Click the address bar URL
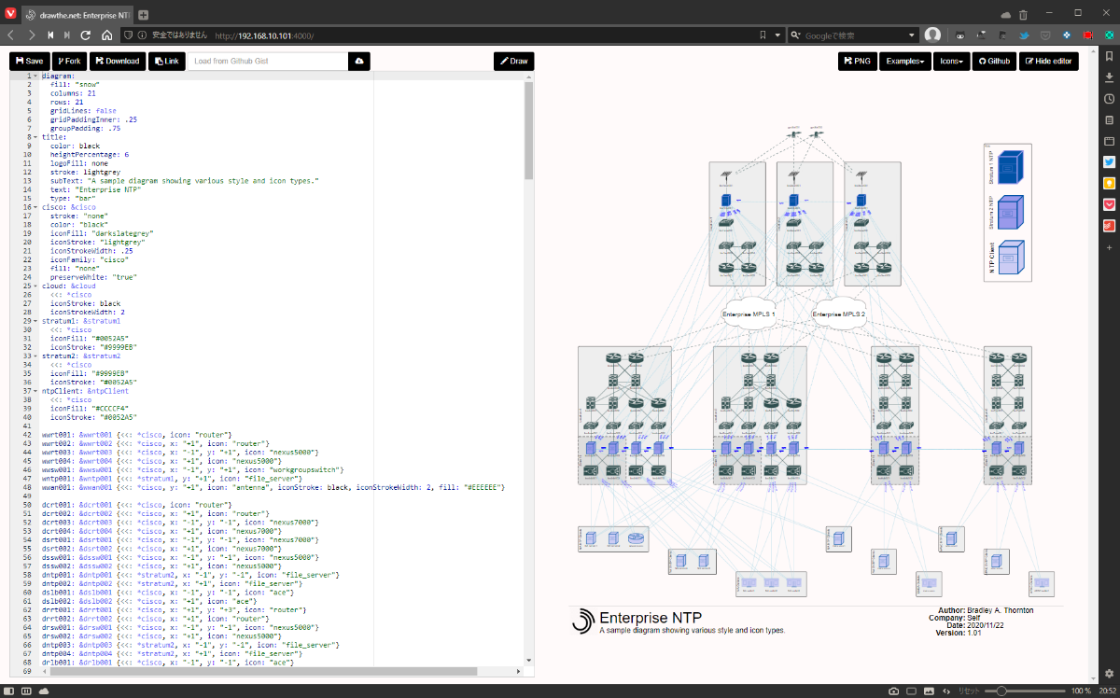Screen dimensions: 1120x698 [x=264, y=35]
